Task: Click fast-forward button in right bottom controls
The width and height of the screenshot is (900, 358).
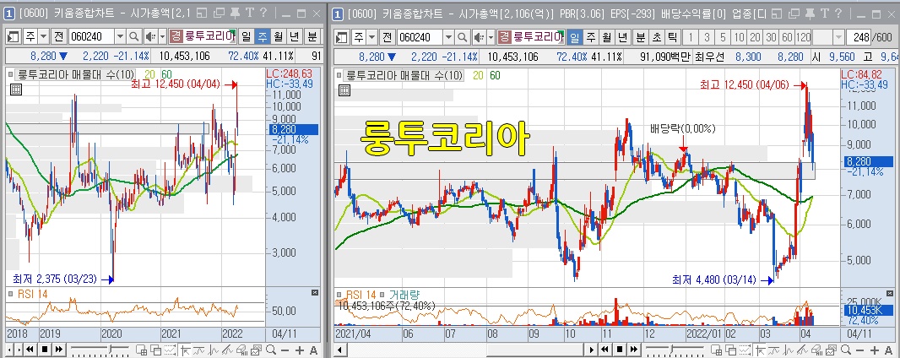Action: tap(634, 349)
